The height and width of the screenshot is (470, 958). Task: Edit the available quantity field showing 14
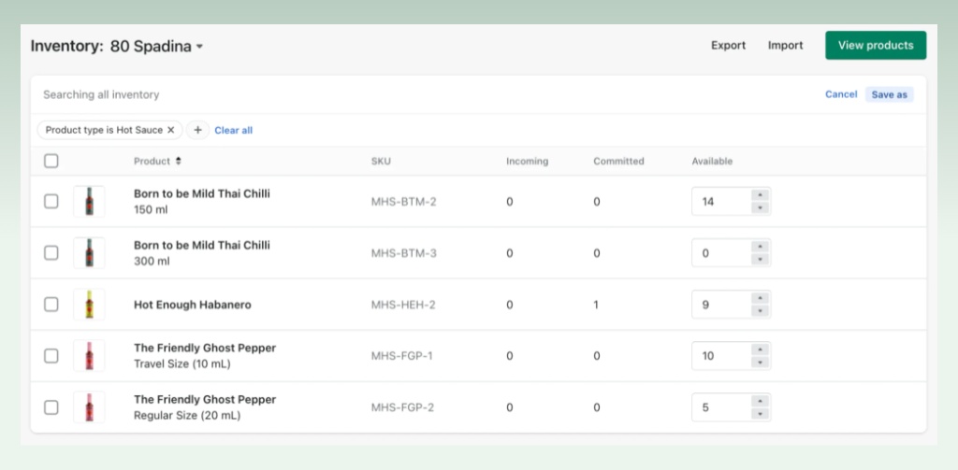tap(721, 202)
